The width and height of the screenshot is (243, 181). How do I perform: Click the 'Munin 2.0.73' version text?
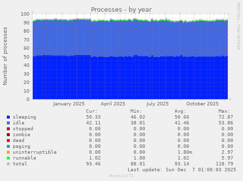121,176
